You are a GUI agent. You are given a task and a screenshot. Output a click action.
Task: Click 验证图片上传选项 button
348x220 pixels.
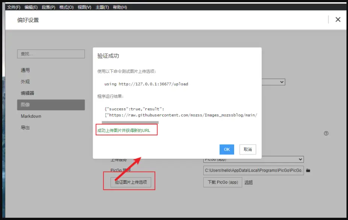[131, 182]
